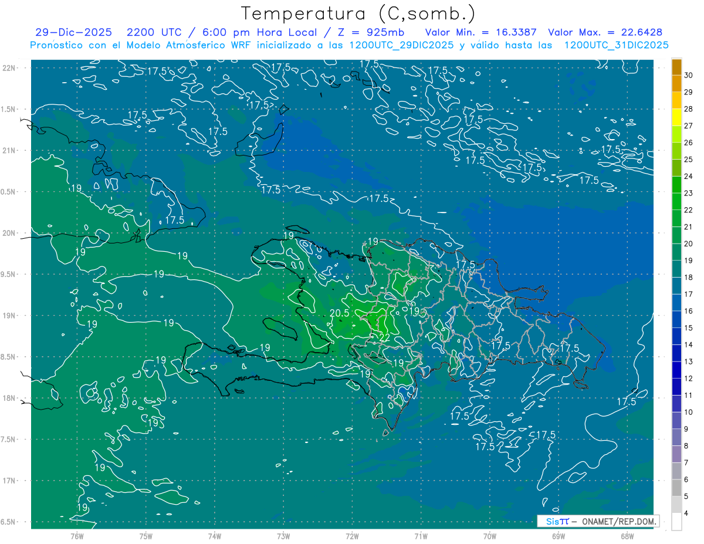The width and height of the screenshot is (704, 544).
Task: Click the '72W' longitude axis label
Action: click(352, 536)
